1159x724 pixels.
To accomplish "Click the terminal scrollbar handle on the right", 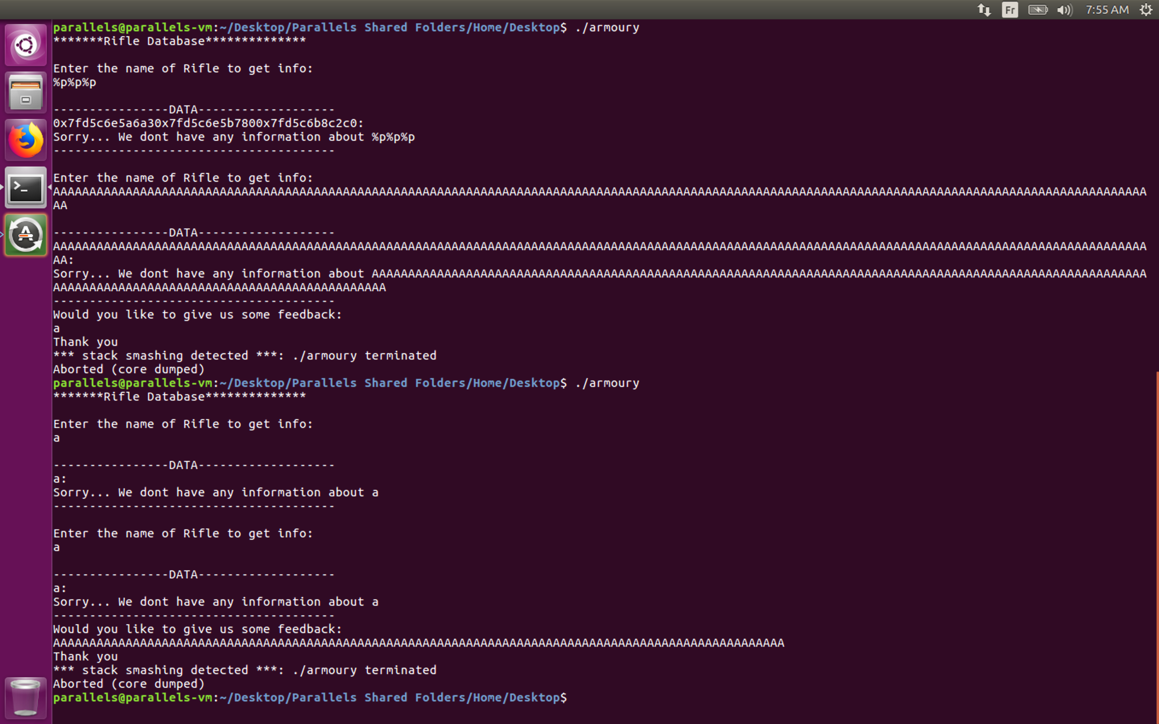I will point(1157,547).
